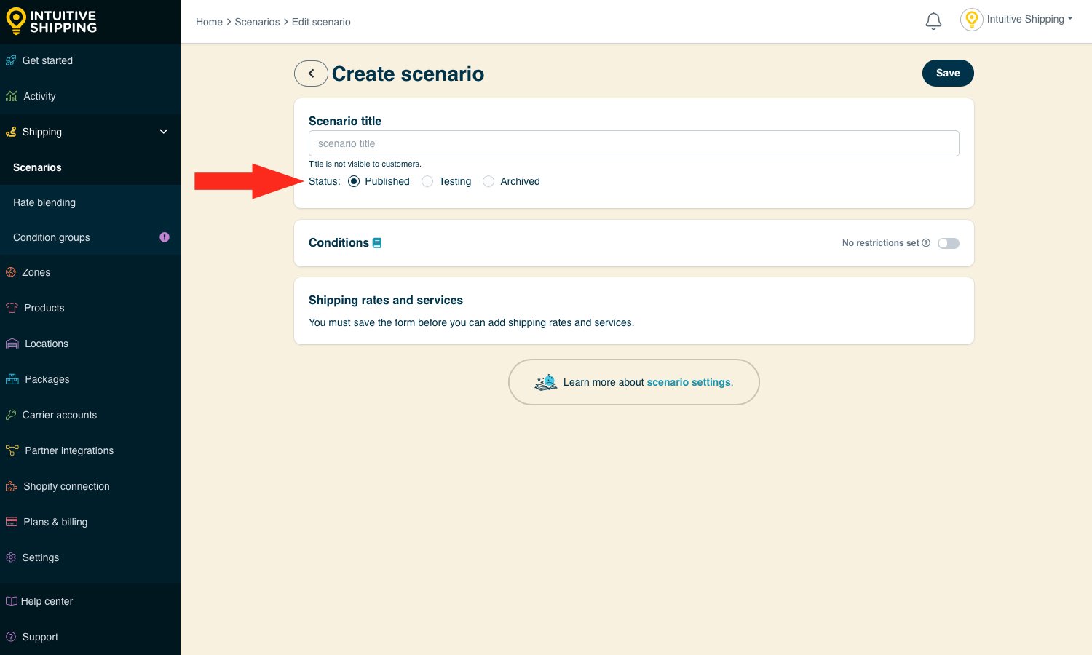The width and height of the screenshot is (1092, 655).
Task: Click the Shipping rates and services heading
Action: click(386, 300)
